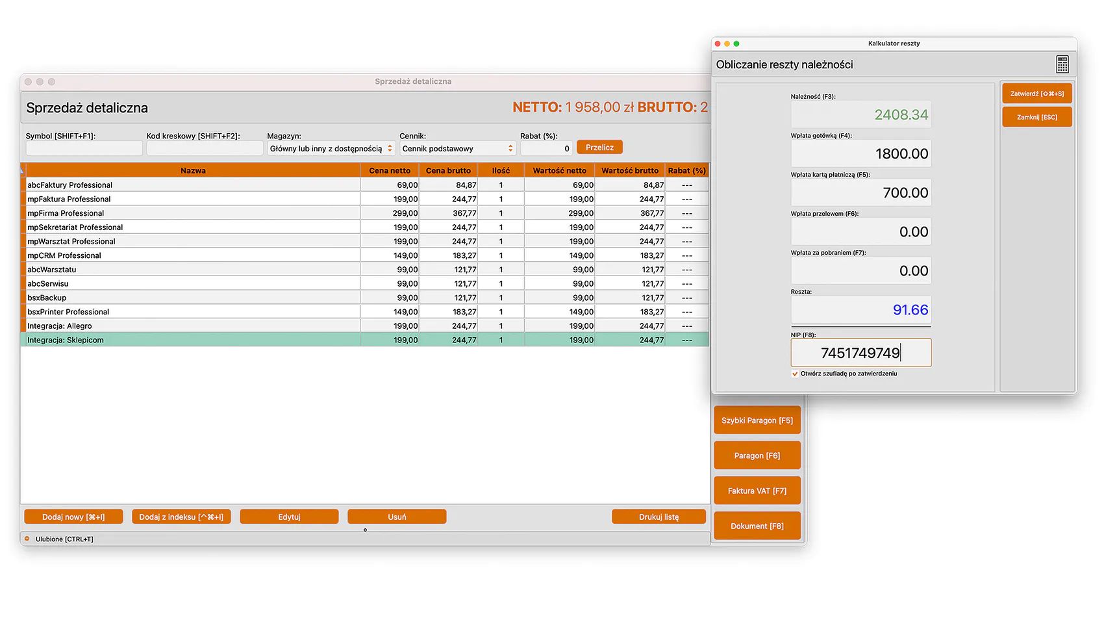
Task: Close the calculator with Zamknij [ESC]
Action: [1036, 117]
